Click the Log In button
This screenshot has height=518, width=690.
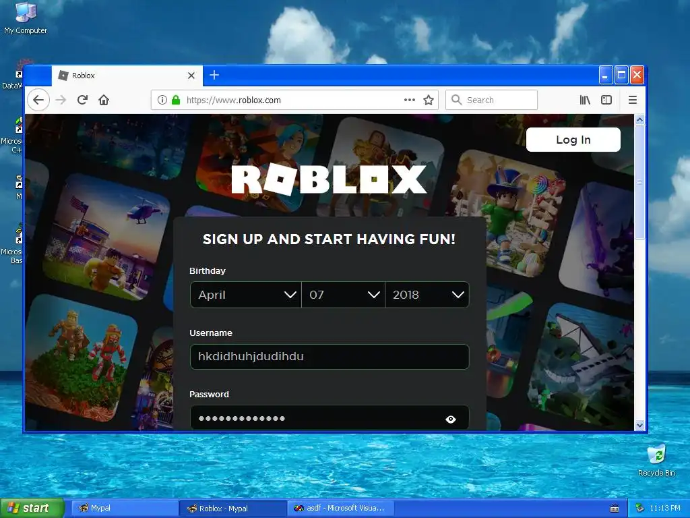click(x=573, y=140)
